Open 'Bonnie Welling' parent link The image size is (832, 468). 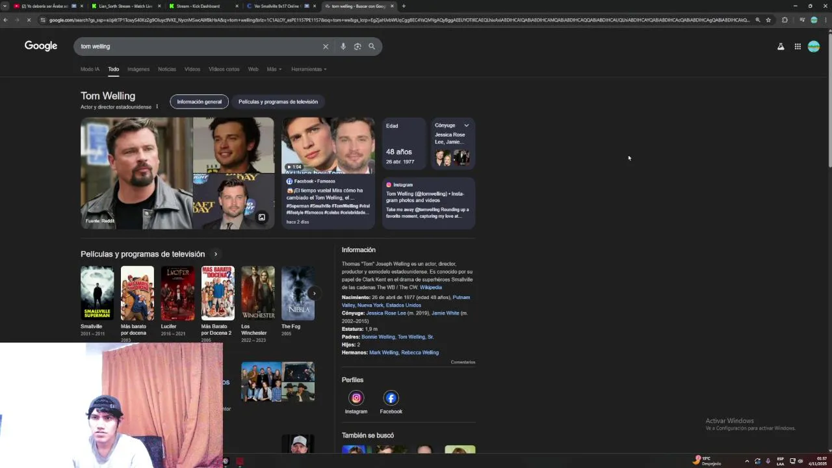[378, 337]
